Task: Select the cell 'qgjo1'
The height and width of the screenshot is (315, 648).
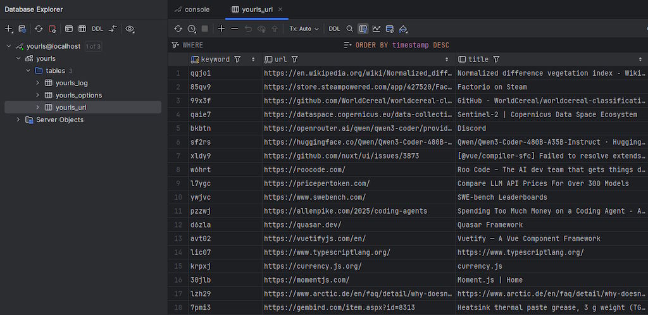Action: (225, 73)
